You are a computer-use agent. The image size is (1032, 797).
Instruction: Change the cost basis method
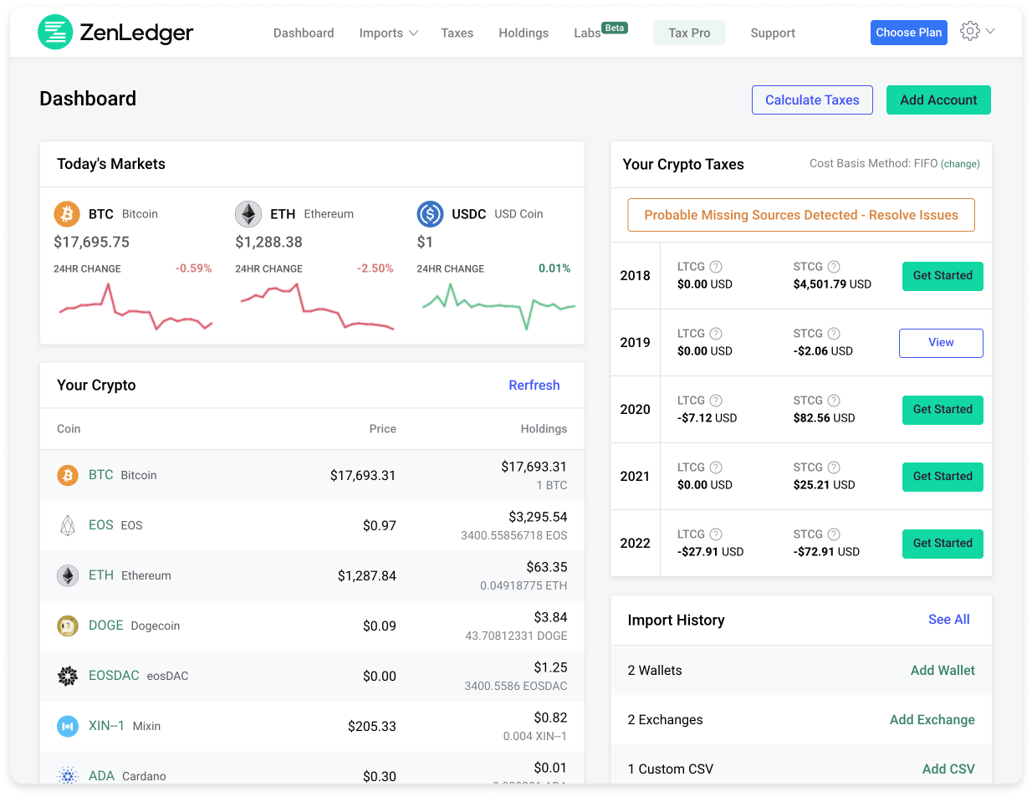point(960,164)
